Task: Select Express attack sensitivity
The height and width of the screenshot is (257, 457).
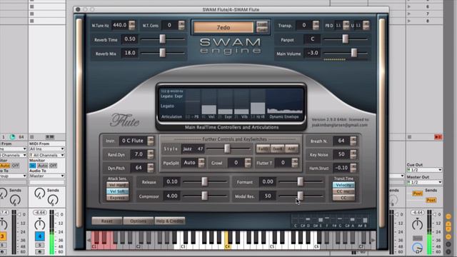Action: [117, 198]
